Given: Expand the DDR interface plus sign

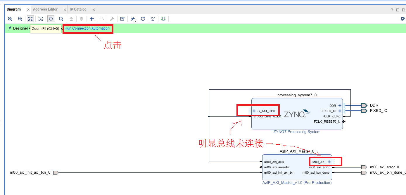Looking at the screenshot, I should tap(340, 106).
